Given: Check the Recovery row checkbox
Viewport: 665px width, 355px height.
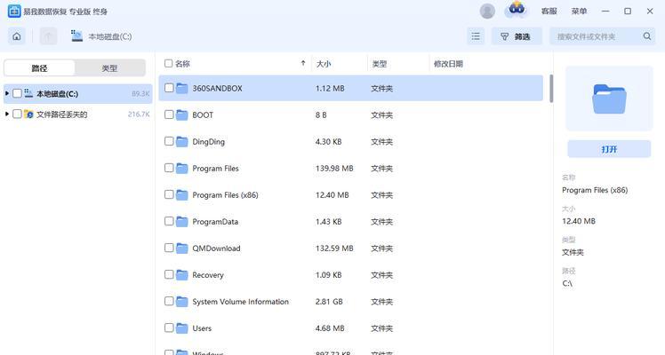Looking at the screenshot, I should [169, 274].
